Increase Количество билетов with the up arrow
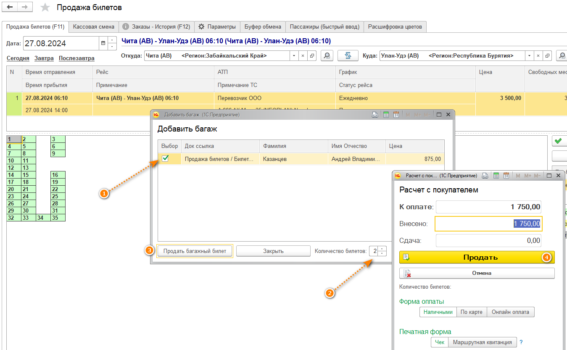This screenshot has height=350, width=567. [x=382, y=249]
